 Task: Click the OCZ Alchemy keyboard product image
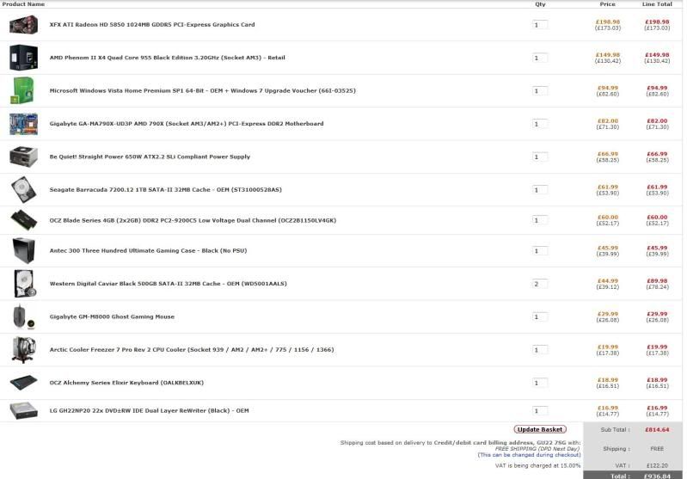click(23, 382)
